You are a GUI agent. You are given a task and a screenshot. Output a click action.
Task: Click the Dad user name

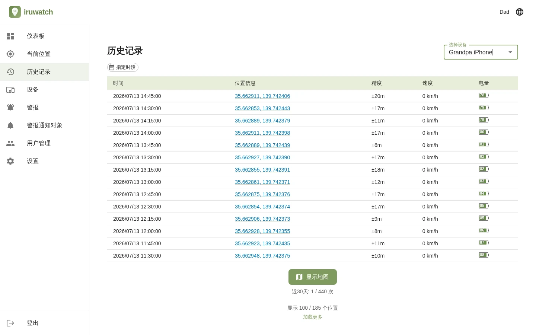click(504, 12)
